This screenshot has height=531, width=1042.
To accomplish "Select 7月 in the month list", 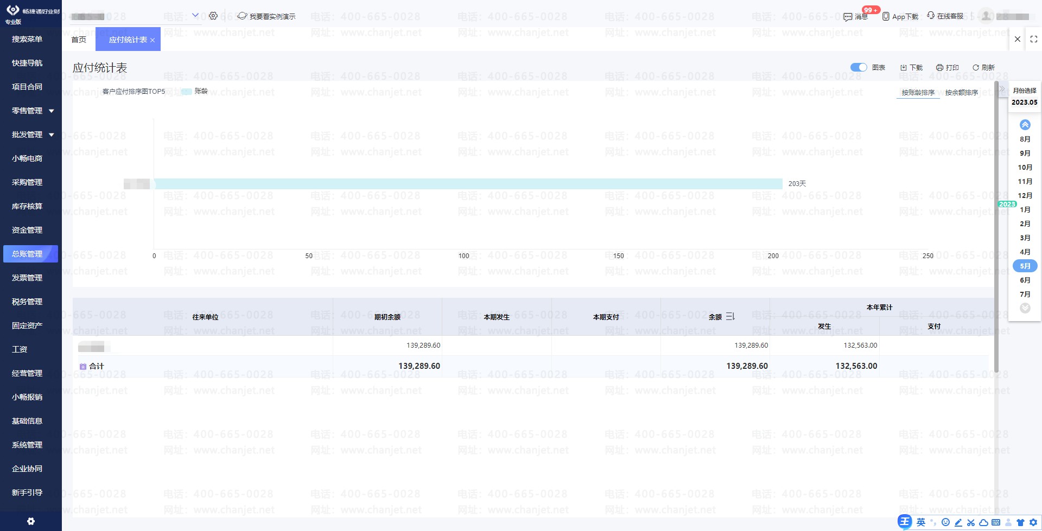I will 1025,295.
